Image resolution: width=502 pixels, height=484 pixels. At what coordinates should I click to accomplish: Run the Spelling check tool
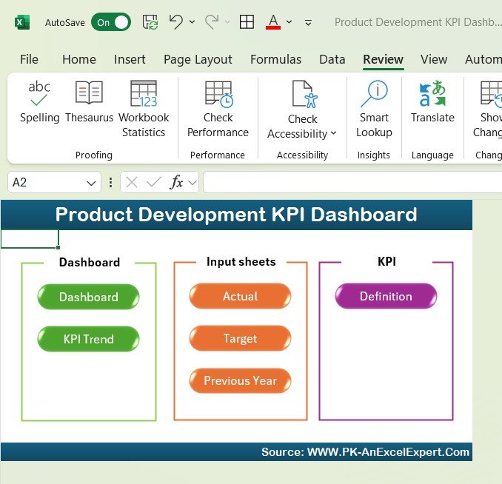coord(39,102)
